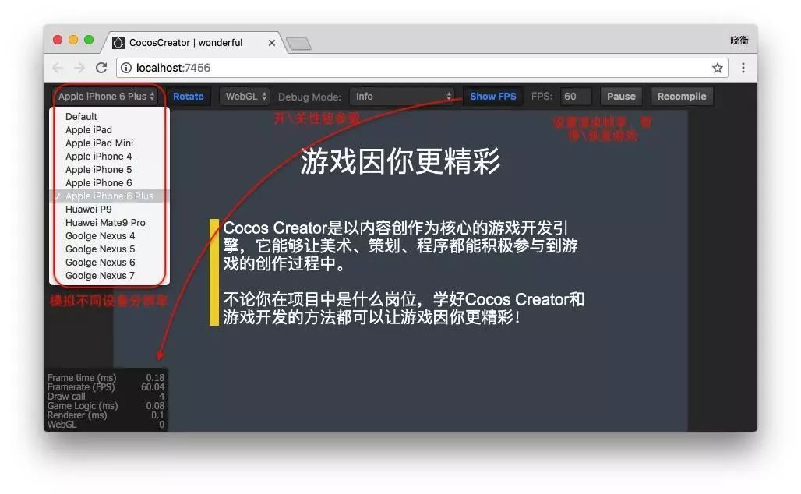Select Apple iPhone 6 in device list

(109, 183)
